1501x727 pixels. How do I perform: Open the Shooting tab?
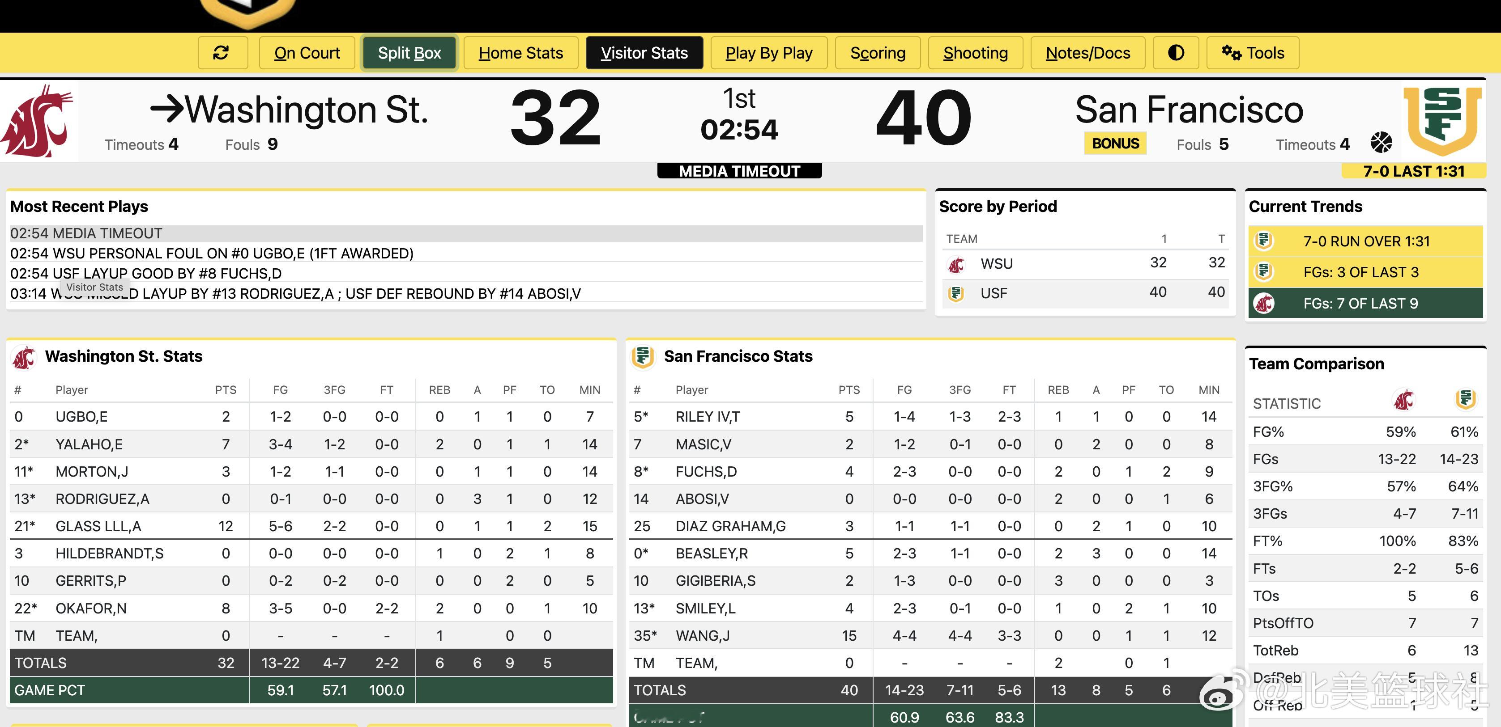975,53
